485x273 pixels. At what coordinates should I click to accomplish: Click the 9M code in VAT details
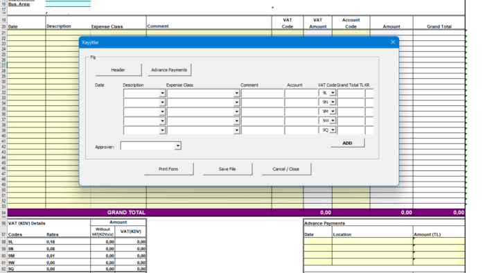pos(11,256)
